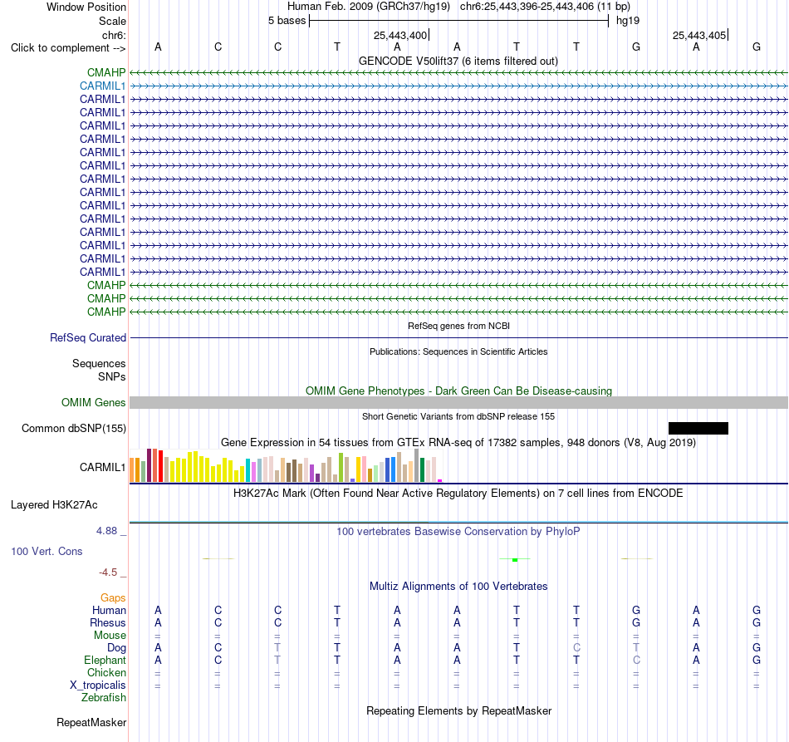Click base A beneath the 25,443,400 coordinate
789x742 pixels.
click(x=397, y=47)
